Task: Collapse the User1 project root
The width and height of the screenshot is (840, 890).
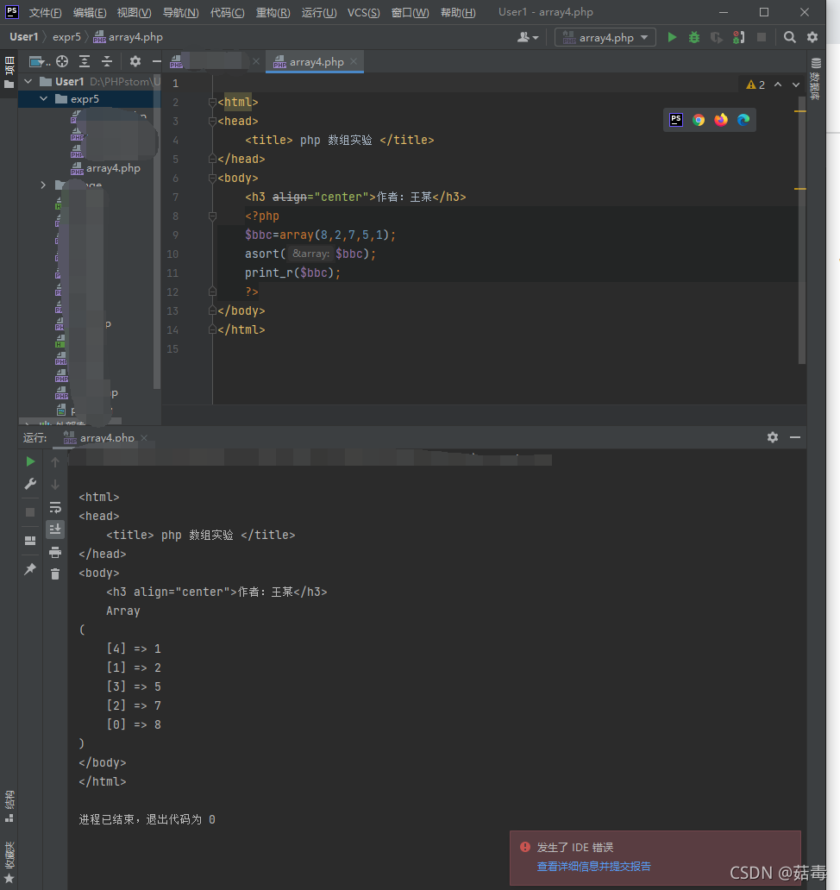Action: (28, 82)
